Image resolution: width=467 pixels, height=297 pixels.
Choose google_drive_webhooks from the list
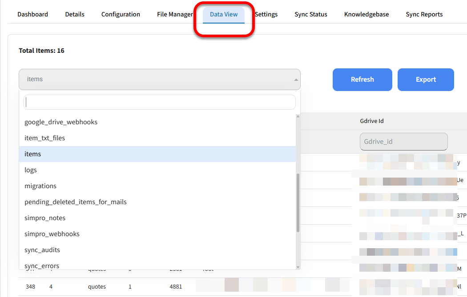(x=61, y=122)
